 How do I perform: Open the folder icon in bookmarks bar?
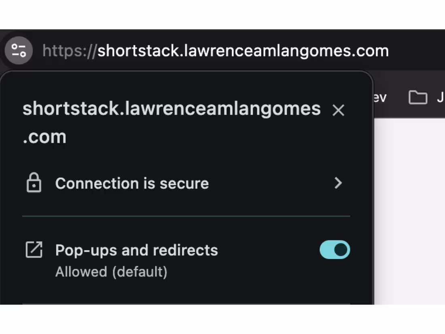[418, 98]
